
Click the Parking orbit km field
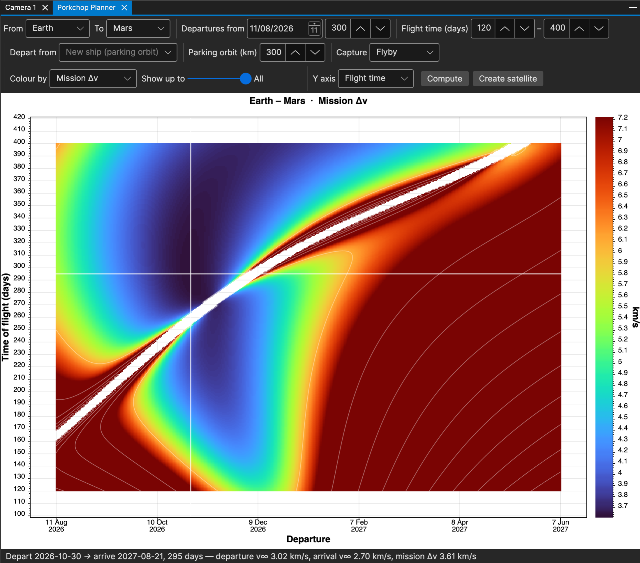pos(273,52)
